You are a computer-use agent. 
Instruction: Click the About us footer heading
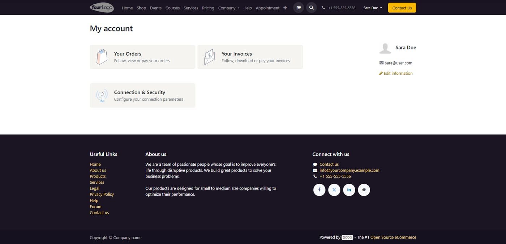[x=156, y=154]
